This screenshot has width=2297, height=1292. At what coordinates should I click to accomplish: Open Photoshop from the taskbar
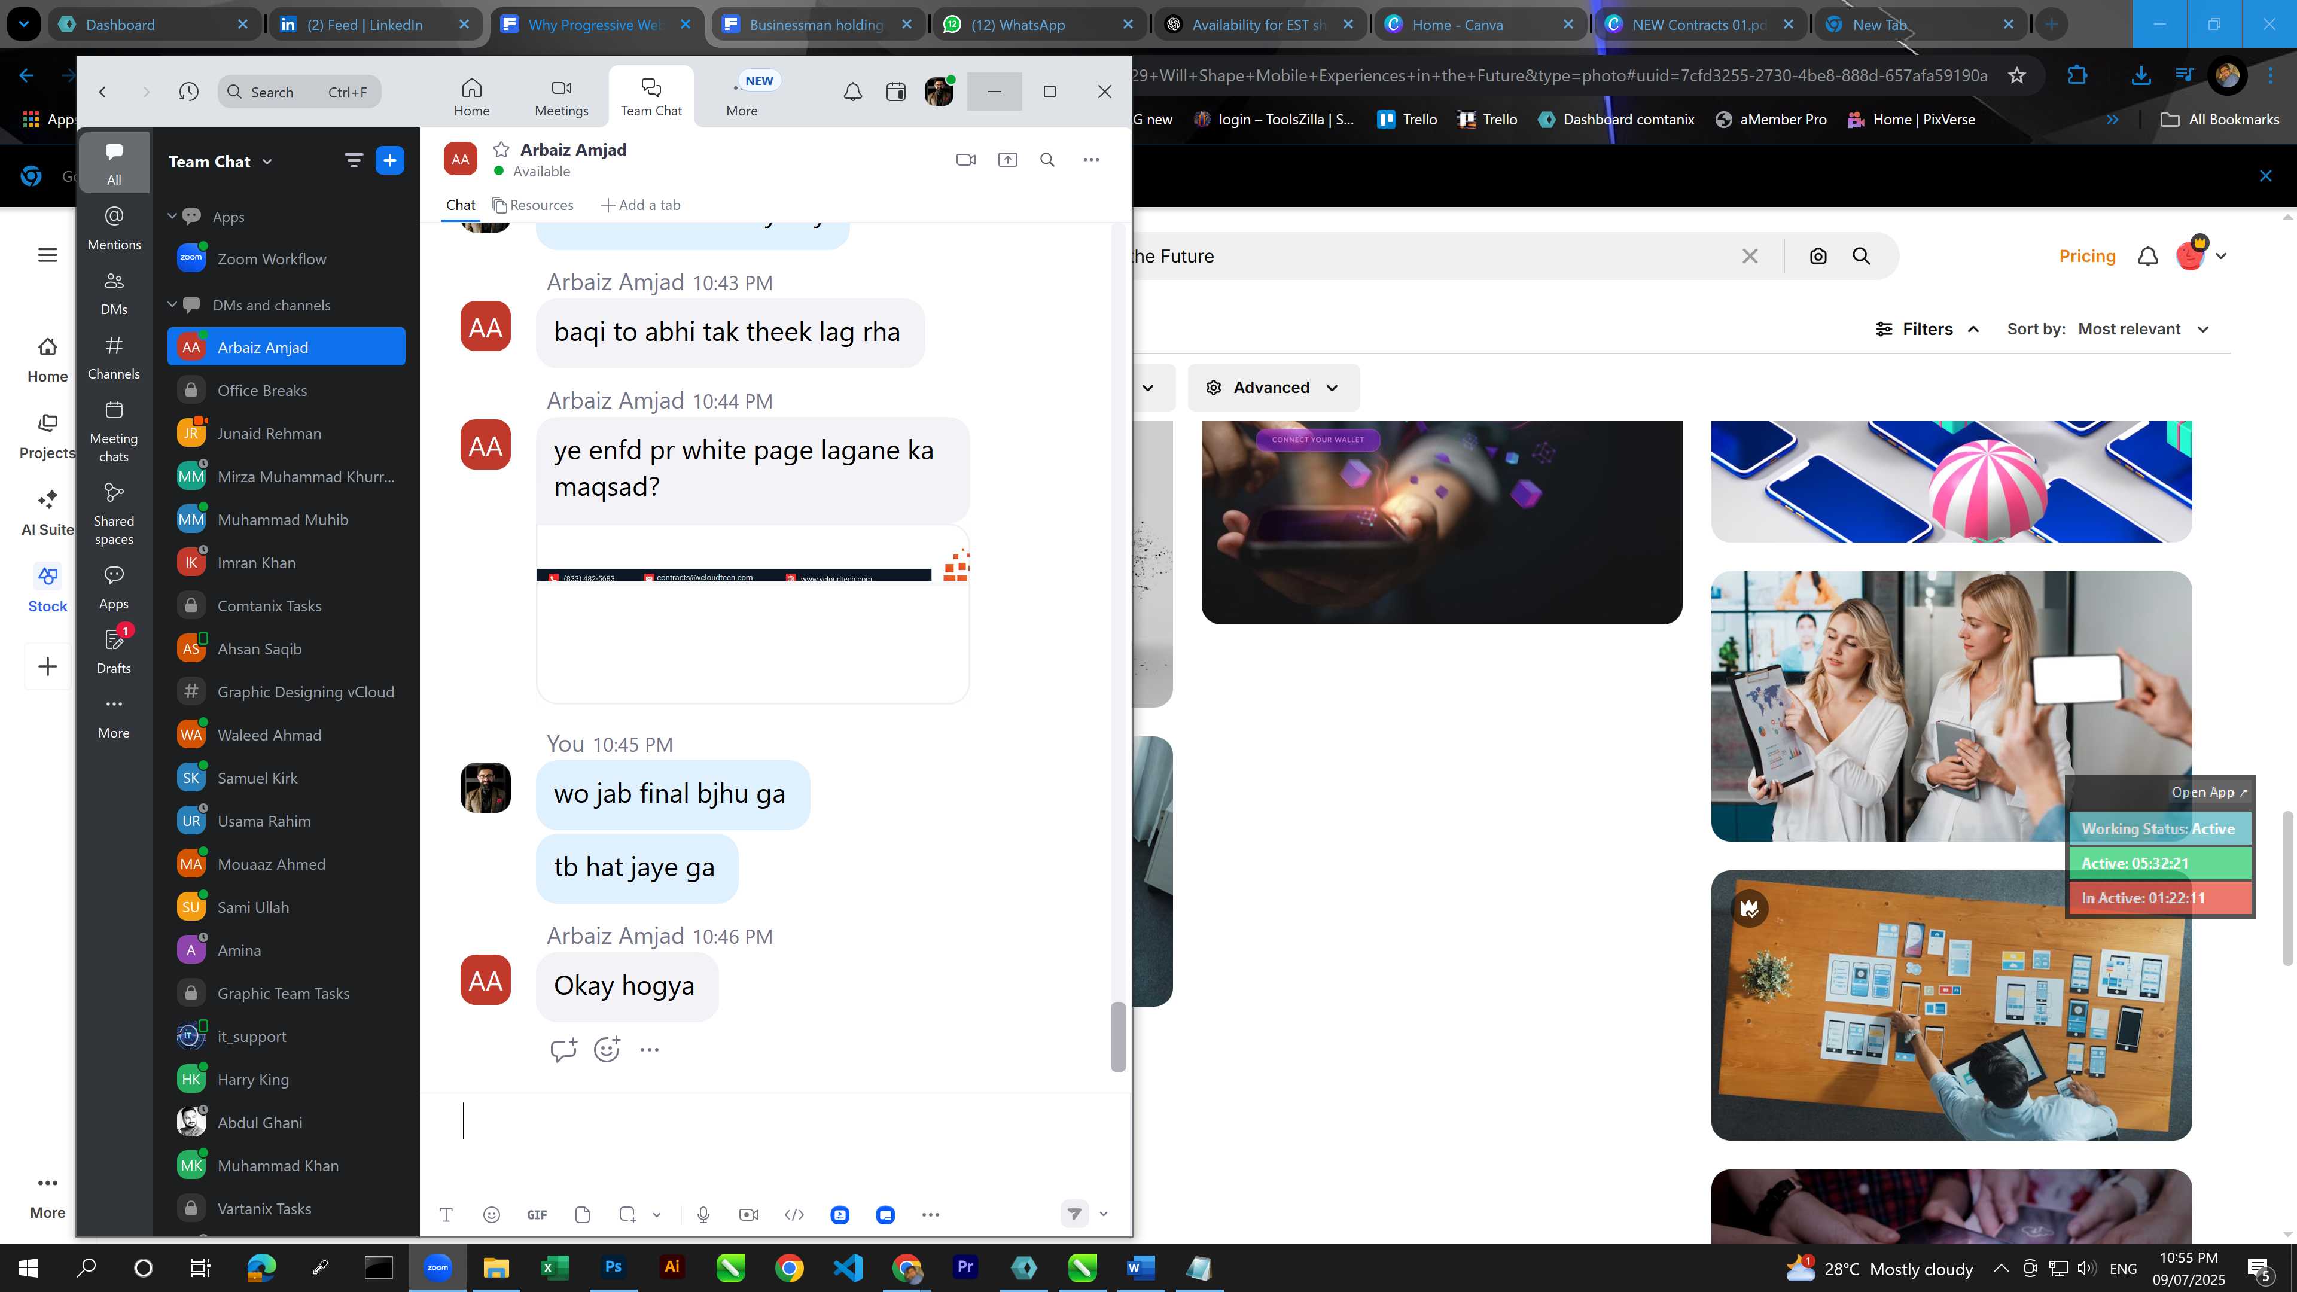click(614, 1268)
